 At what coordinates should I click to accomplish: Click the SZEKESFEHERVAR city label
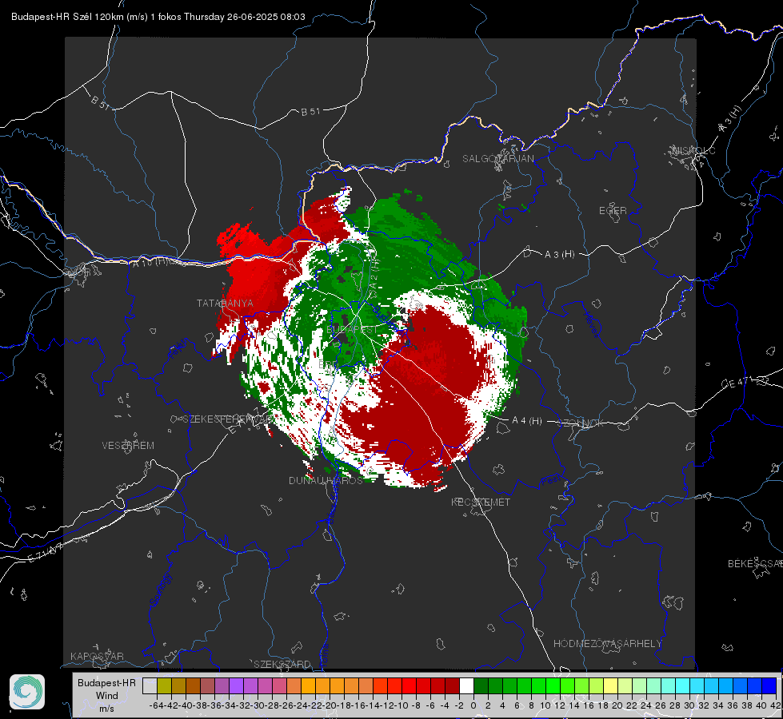click(x=227, y=419)
